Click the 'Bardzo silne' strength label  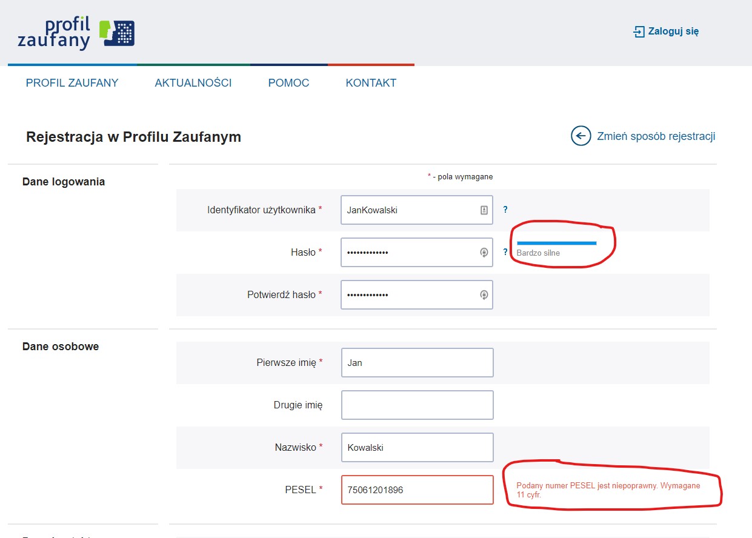click(538, 253)
